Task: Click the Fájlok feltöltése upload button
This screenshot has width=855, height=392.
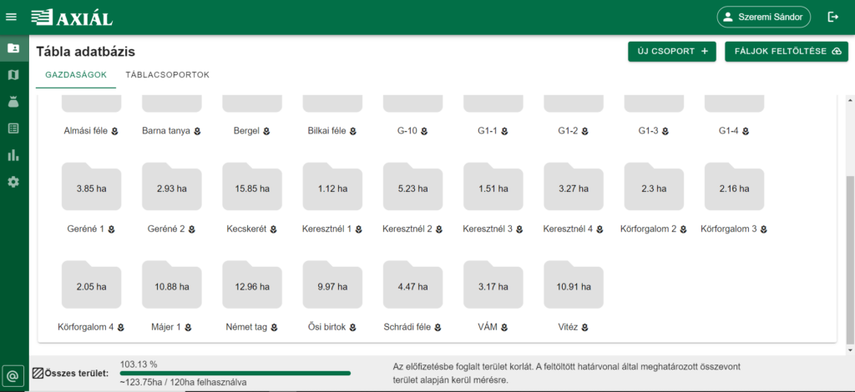Action: [x=786, y=52]
